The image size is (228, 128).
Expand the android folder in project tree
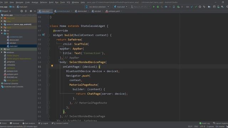(x=1, y=25)
